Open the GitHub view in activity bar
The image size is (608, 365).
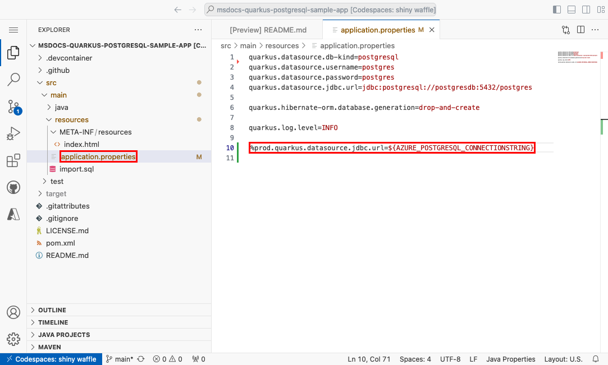click(x=13, y=187)
